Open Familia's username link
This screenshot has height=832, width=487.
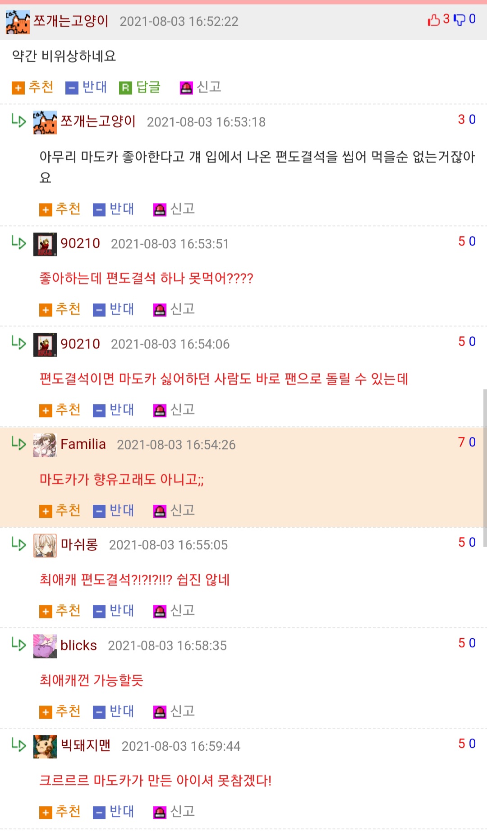click(83, 444)
